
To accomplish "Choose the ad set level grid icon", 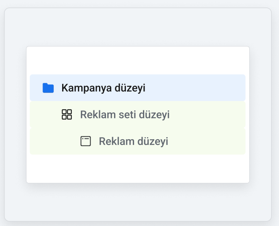I will click(67, 114).
